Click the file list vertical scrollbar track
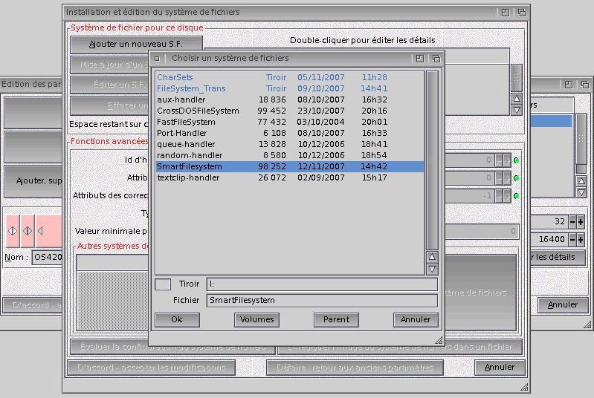Screen dimensions: 594x398 432,160
